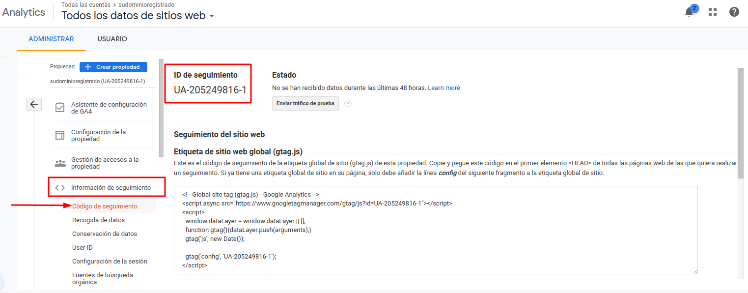This screenshot has height=293, width=748.
Task: Click the property settings layout icon
Action: click(x=60, y=135)
